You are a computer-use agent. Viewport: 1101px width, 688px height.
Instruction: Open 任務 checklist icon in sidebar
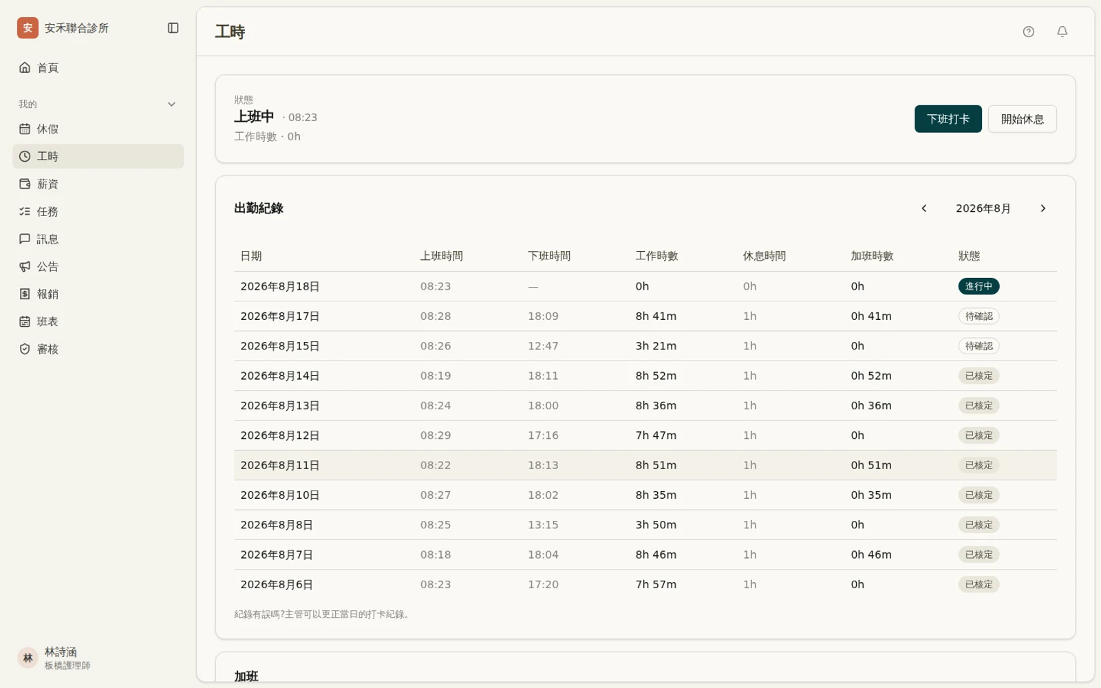tap(25, 211)
